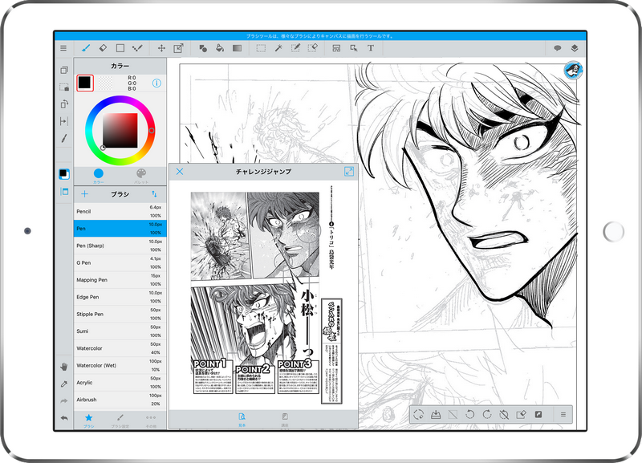
Task: Select the Eyedropper tool
Action: 64,384
